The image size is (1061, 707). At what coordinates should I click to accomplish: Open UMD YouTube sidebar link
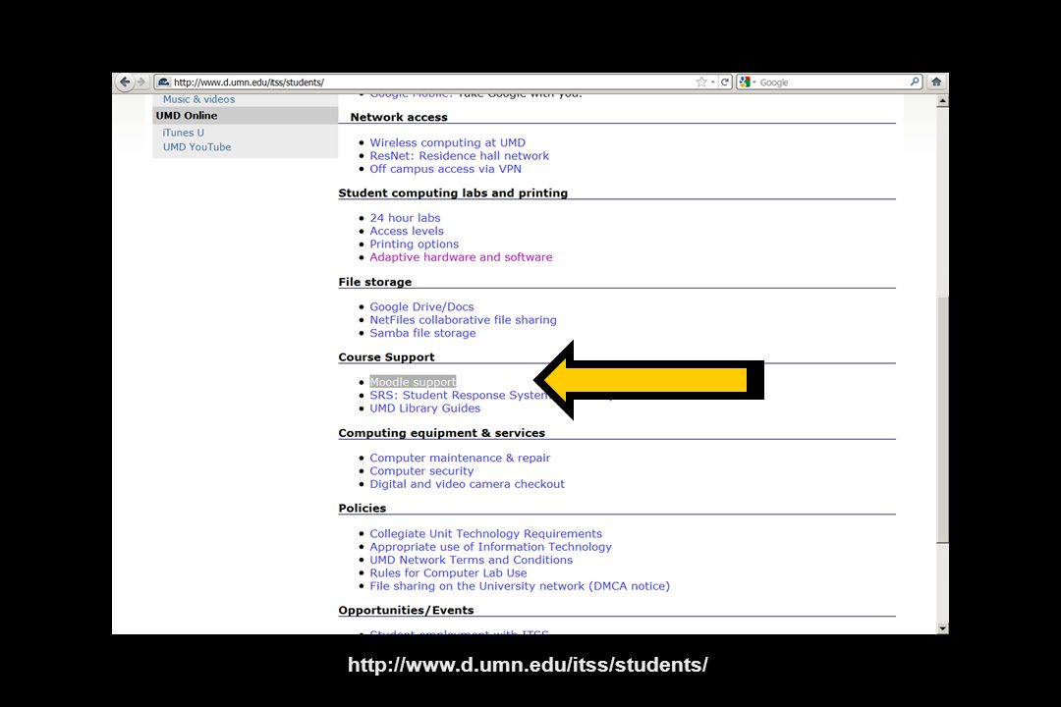(196, 147)
